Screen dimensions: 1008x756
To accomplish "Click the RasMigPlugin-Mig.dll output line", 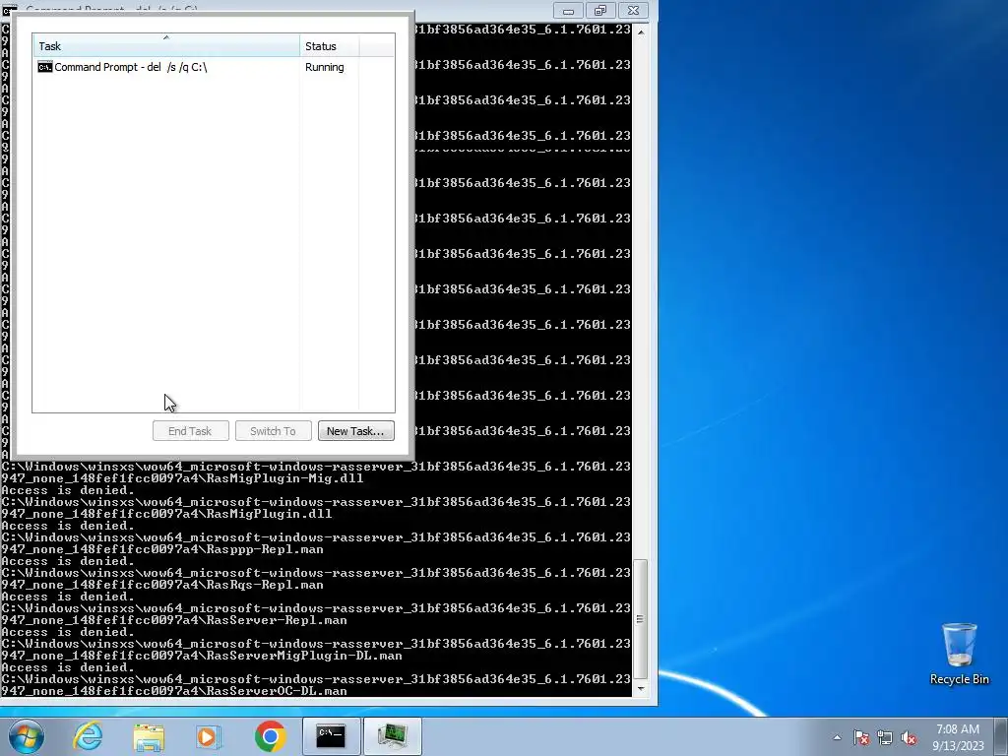I will coord(182,478).
